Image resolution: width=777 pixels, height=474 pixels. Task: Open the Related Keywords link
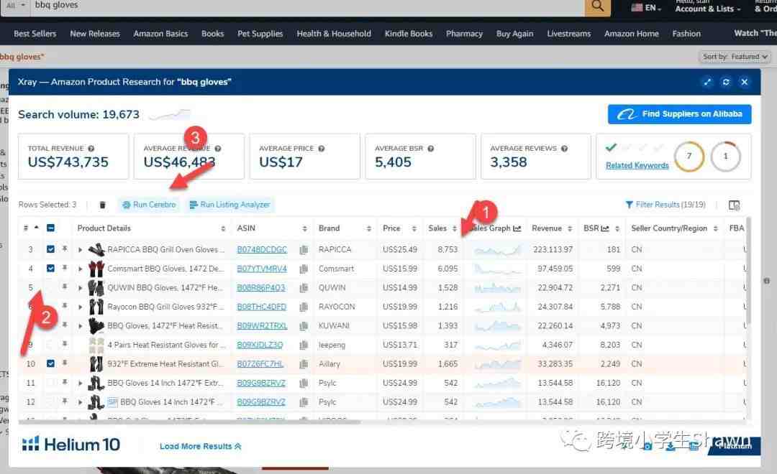point(637,165)
